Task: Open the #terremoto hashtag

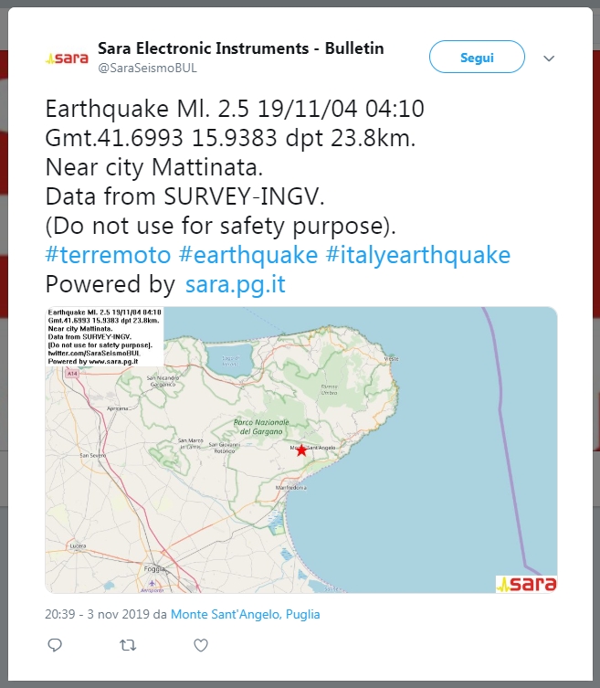Action: coord(108,255)
